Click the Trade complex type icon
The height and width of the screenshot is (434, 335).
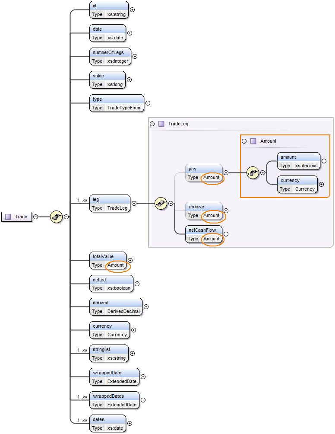[8, 217]
